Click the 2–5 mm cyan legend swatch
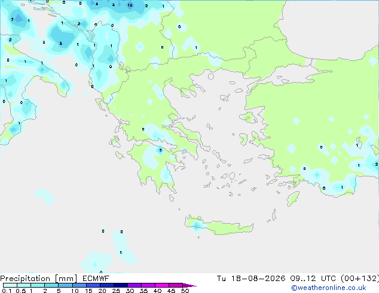Screen dimensions: 379x293 [x=51, y=285]
